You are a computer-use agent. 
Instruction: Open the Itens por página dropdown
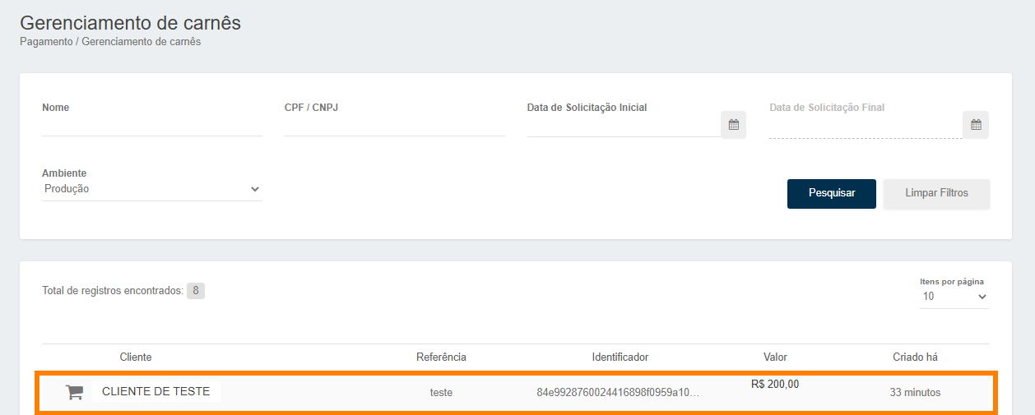(x=954, y=297)
